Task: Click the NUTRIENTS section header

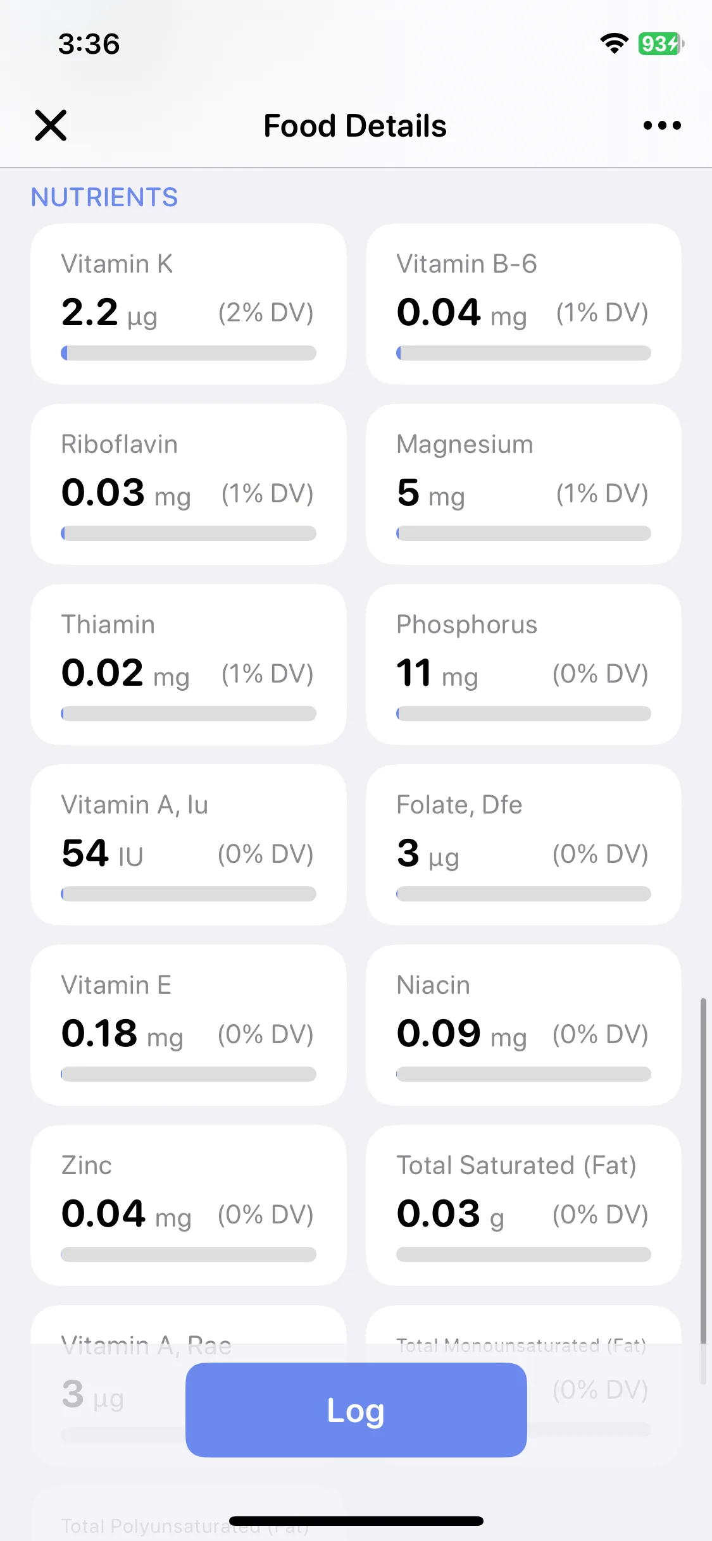Action: pyautogui.click(x=104, y=197)
